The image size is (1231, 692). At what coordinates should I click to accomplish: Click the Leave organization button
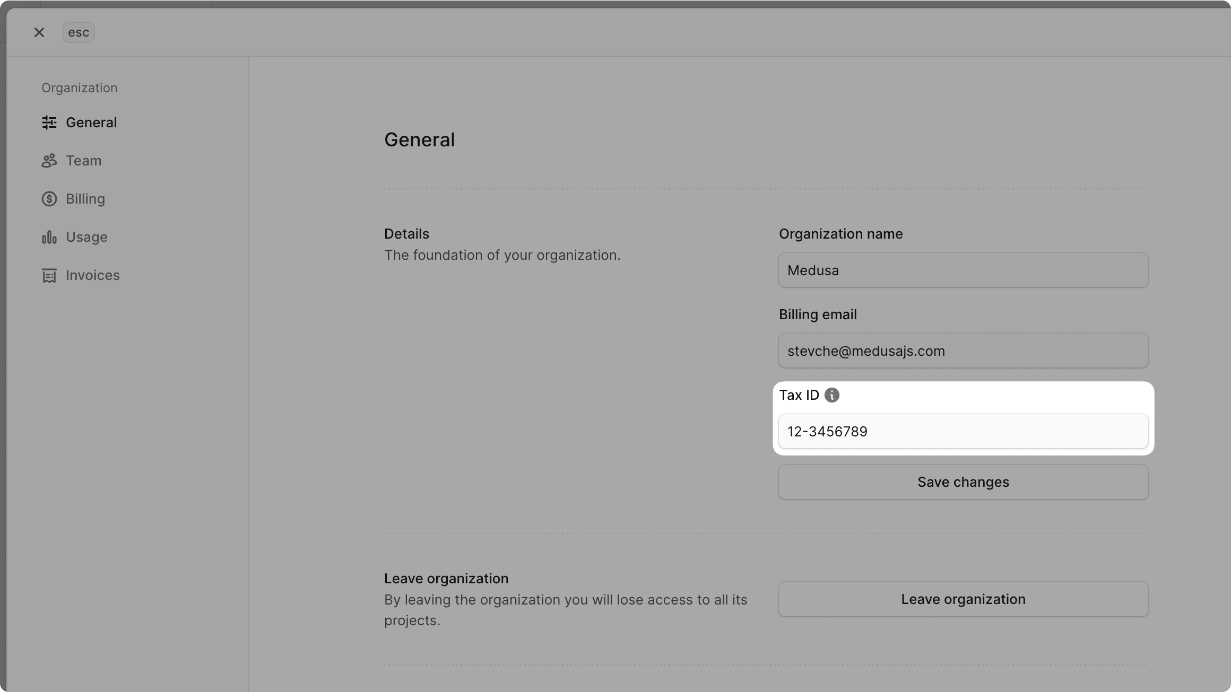pyautogui.click(x=963, y=599)
